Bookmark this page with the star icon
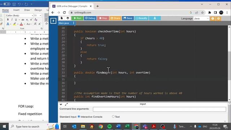 202,13
